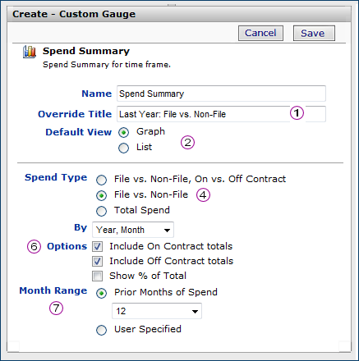Select the File vs. Non-File spend type
359x361 pixels.
(101, 195)
